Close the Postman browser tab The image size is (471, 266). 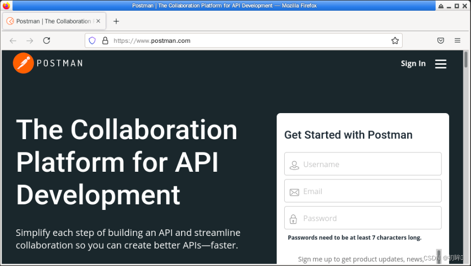pyautogui.click(x=98, y=21)
